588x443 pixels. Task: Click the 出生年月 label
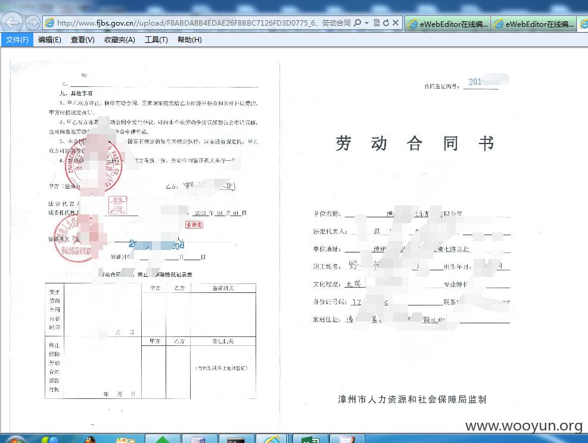pyautogui.click(x=458, y=267)
